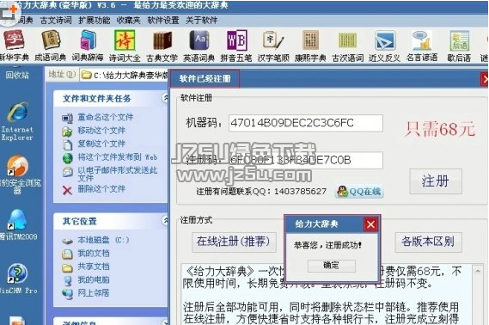
Task: Select the Internet Explorer desktop icon
Action: pos(17,121)
